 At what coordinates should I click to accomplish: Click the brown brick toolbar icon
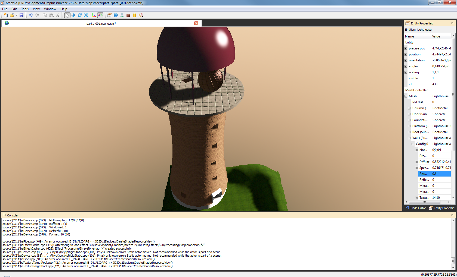[x=128, y=15]
